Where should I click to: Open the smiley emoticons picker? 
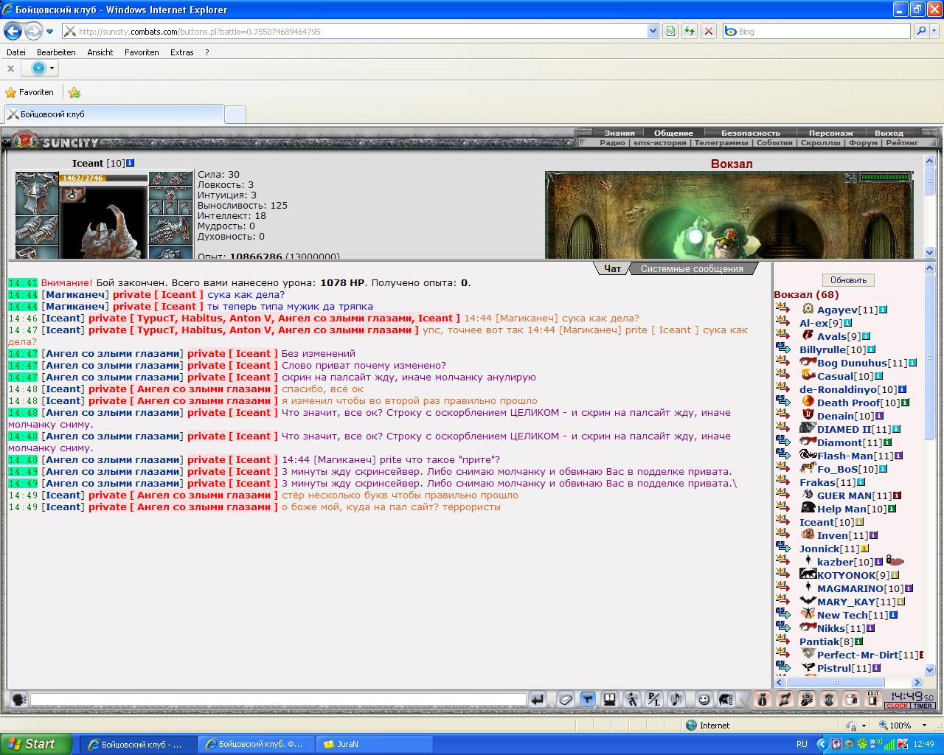[704, 699]
